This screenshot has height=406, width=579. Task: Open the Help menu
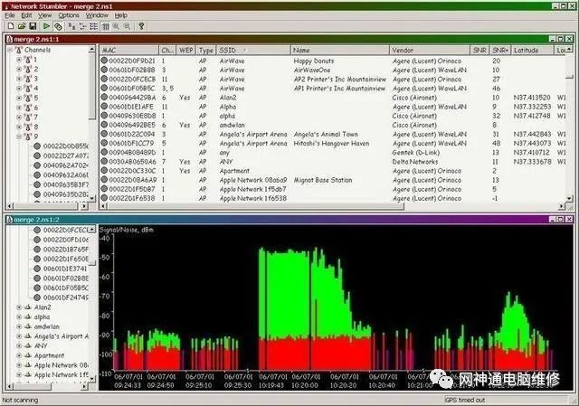pyautogui.click(x=120, y=15)
